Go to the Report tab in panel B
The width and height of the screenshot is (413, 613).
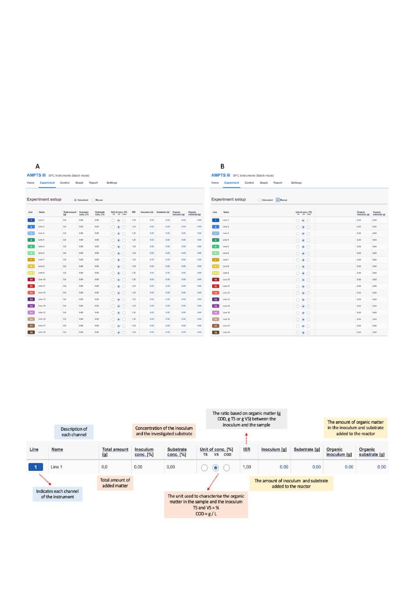coord(278,183)
